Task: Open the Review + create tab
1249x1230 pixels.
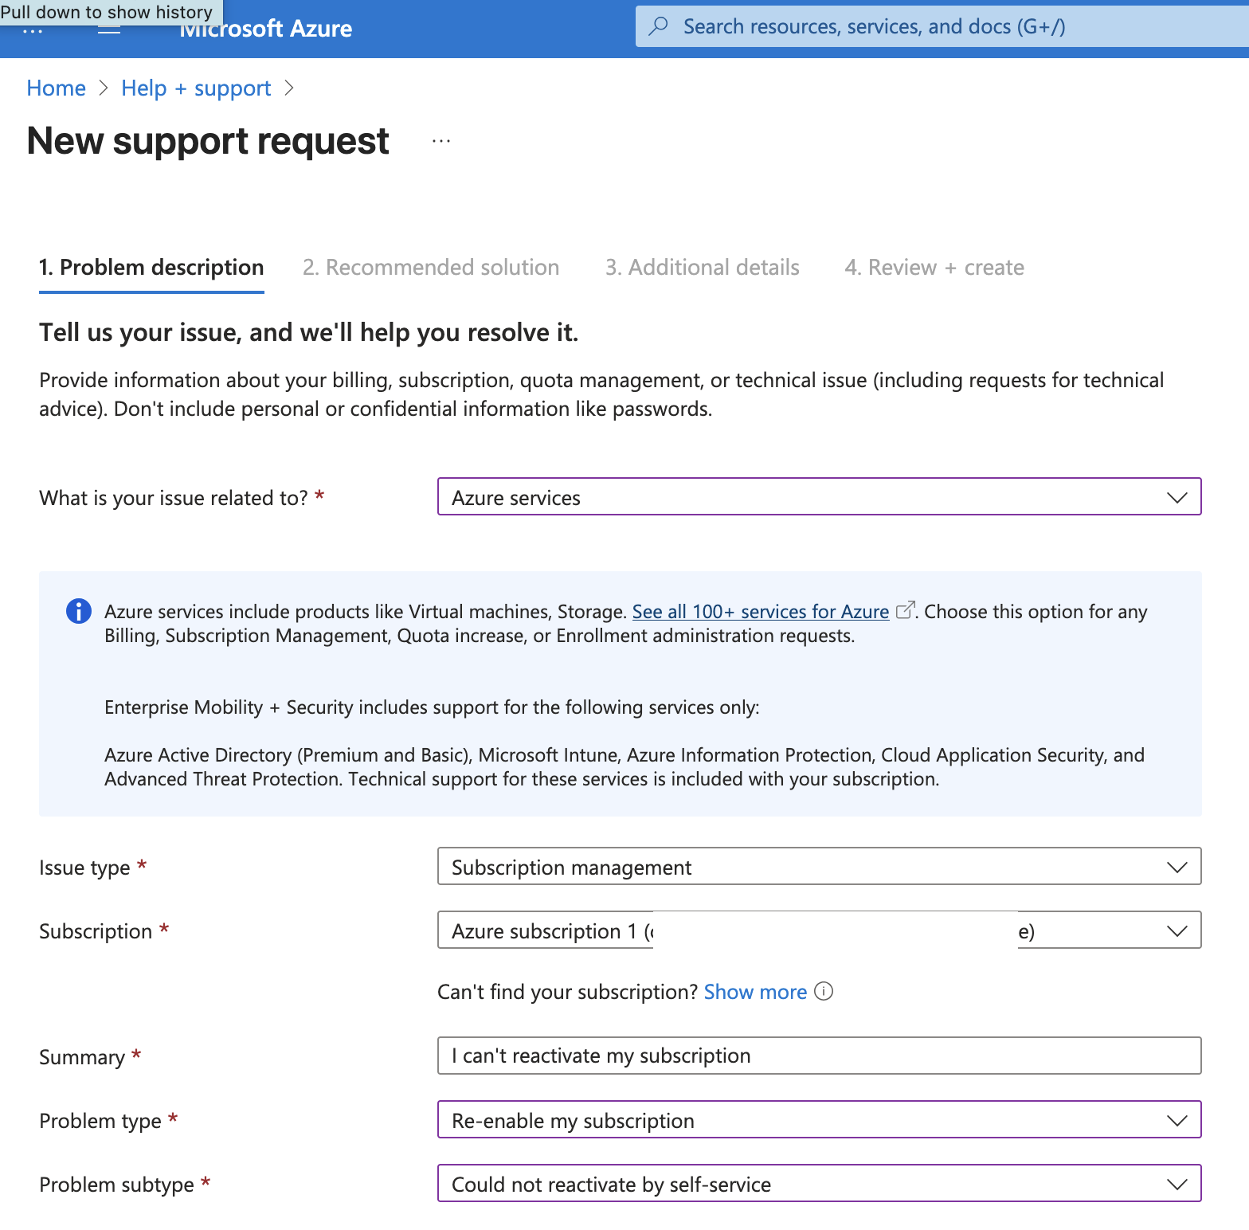Action: click(x=934, y=268)
